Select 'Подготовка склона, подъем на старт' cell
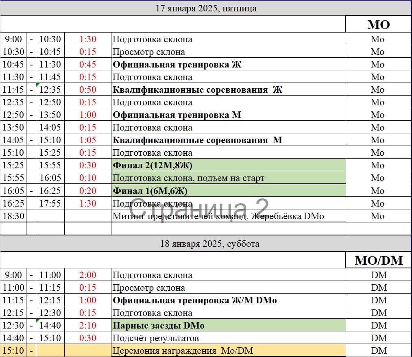The image size is (412, 357). point(228,178)
